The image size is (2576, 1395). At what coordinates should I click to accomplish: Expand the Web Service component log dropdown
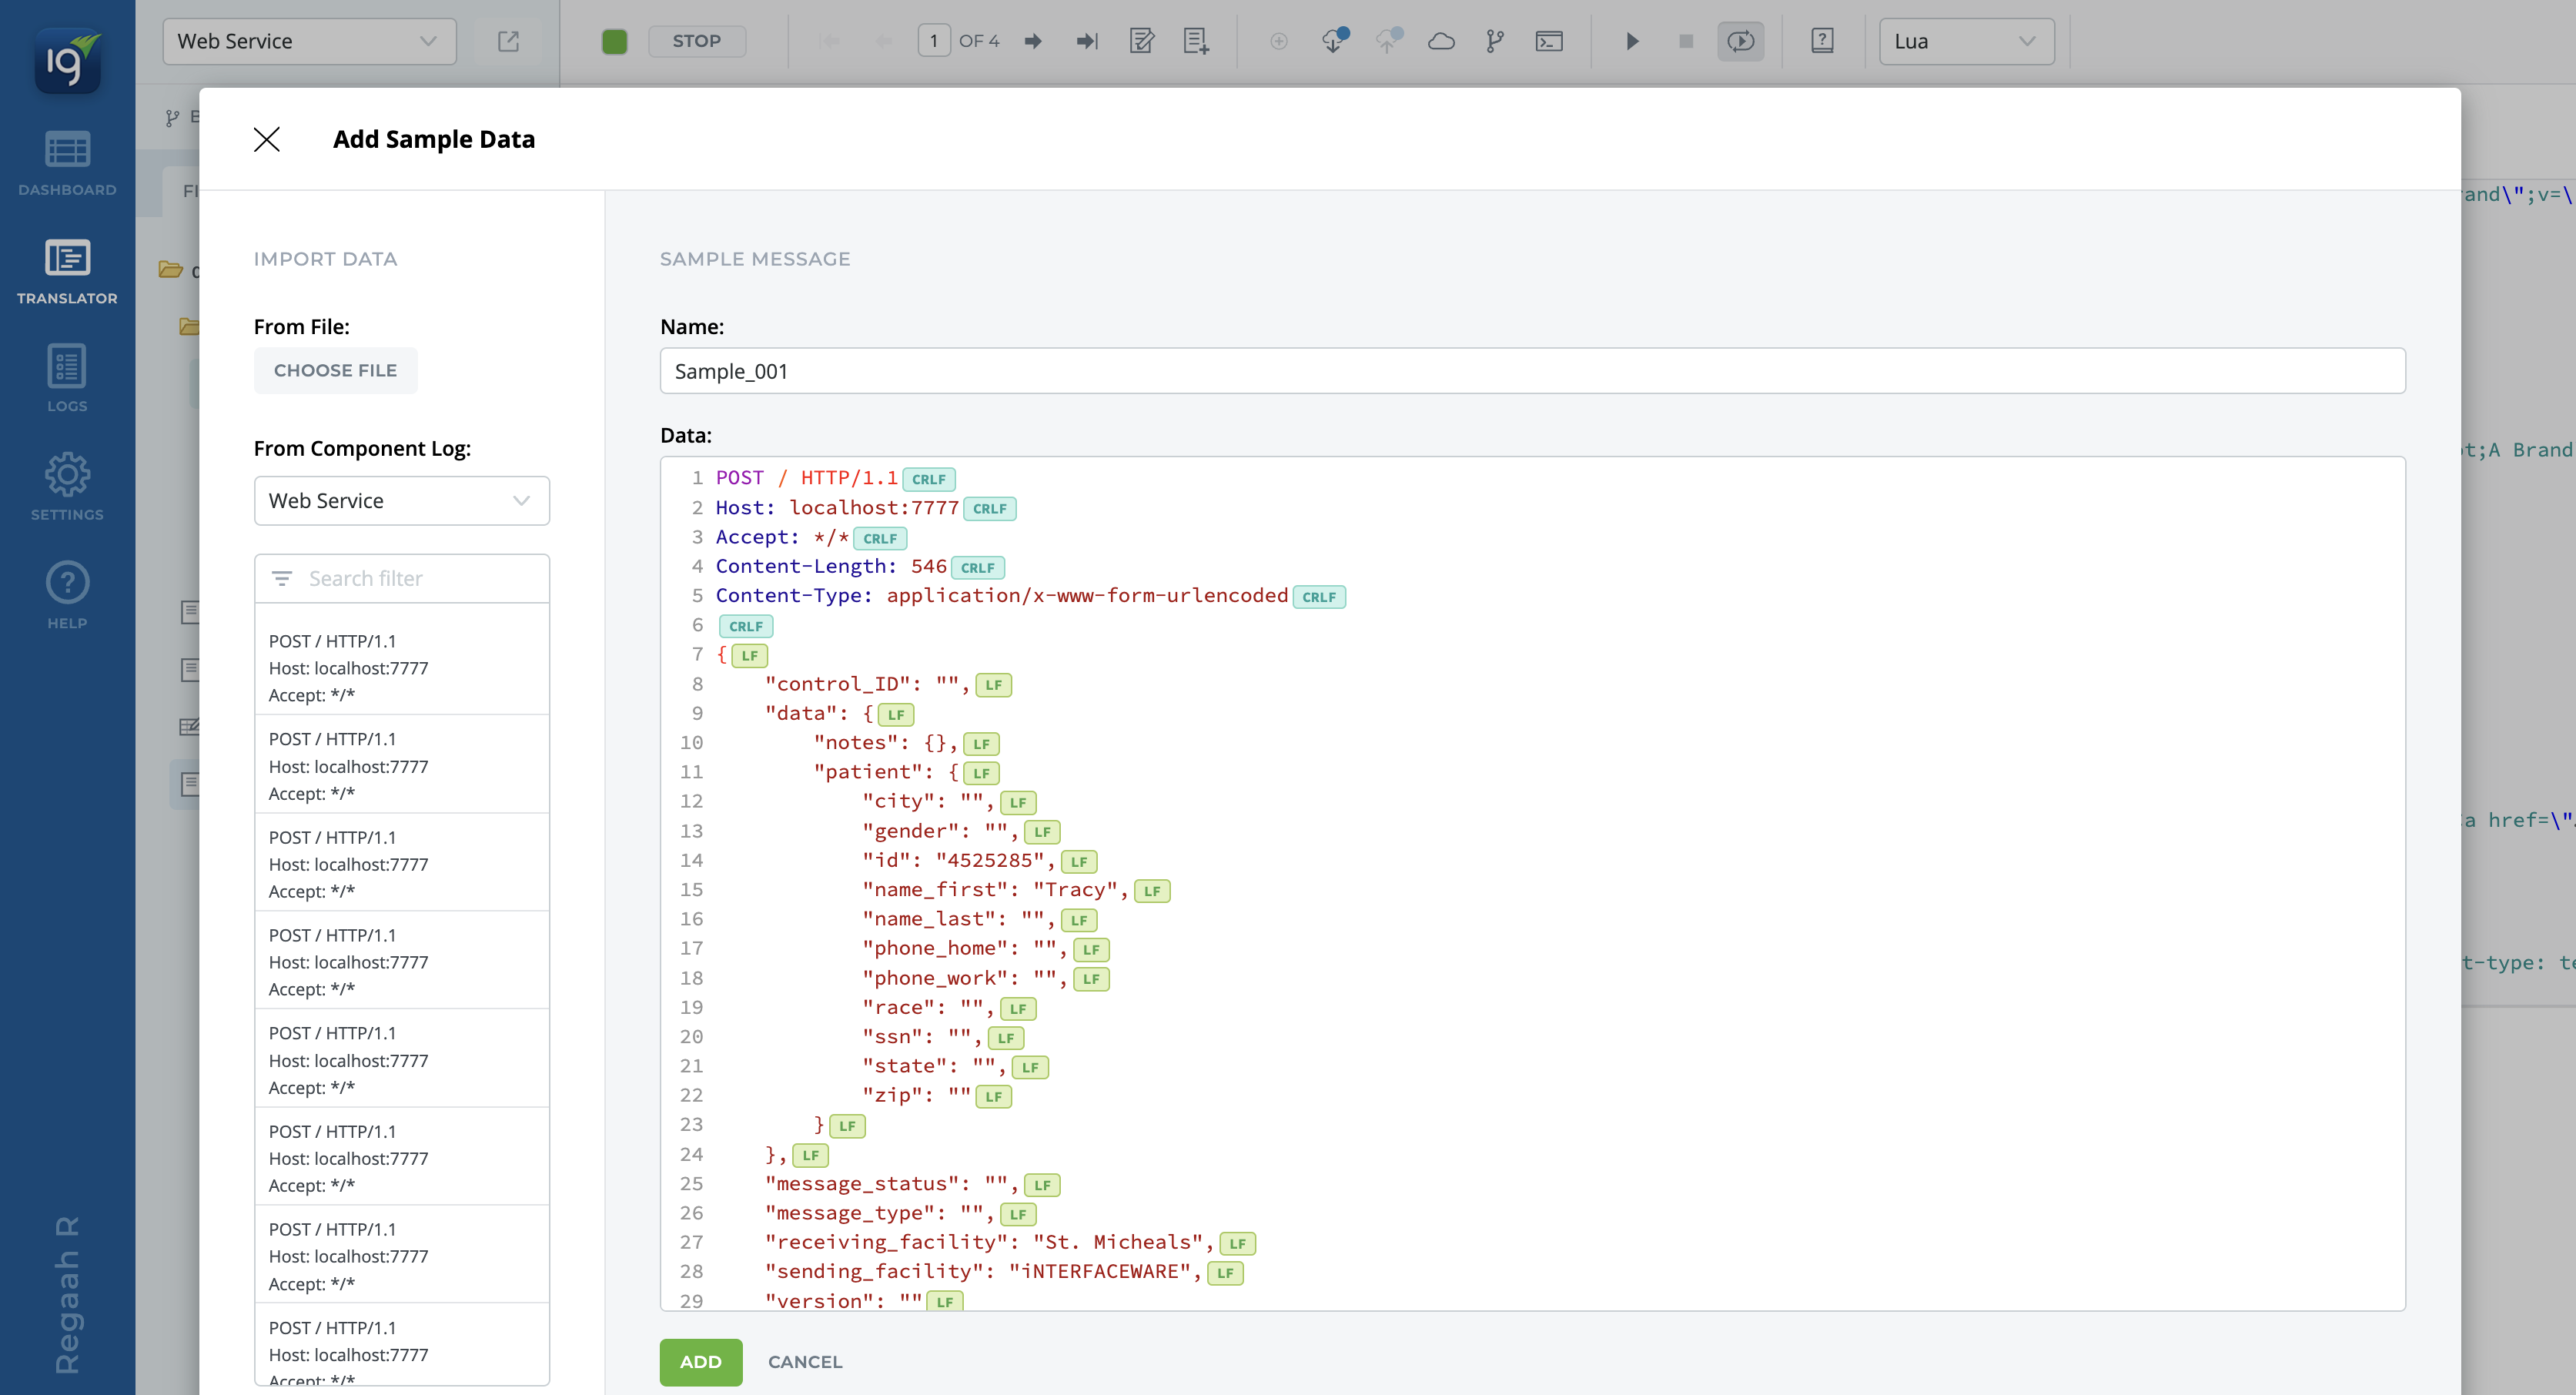tap(402, 500)
